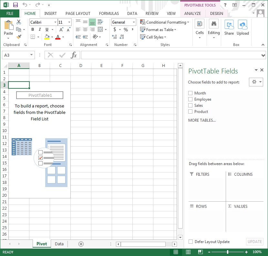Open the font name Calibri dropdown
268x256 pixels.
pyautogui.click(x=55, y=22)
